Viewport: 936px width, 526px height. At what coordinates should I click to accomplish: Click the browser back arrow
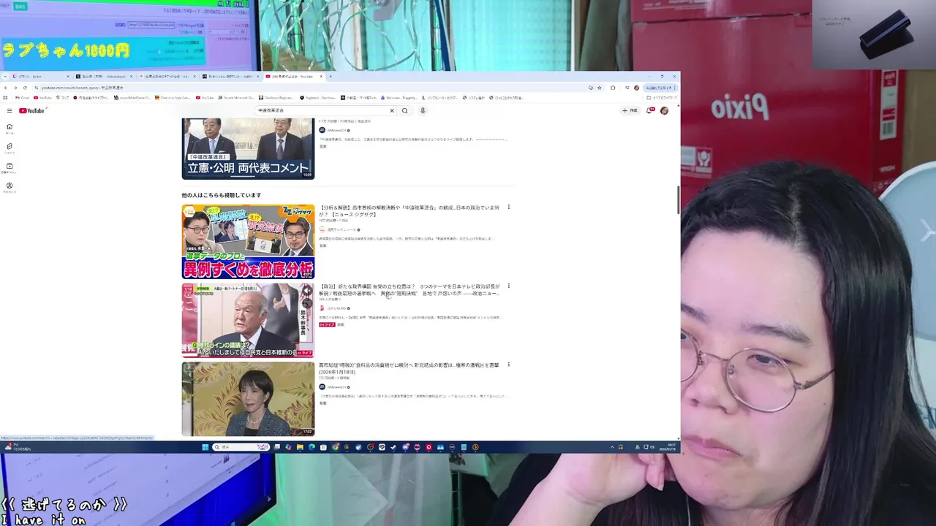[6, 88]
